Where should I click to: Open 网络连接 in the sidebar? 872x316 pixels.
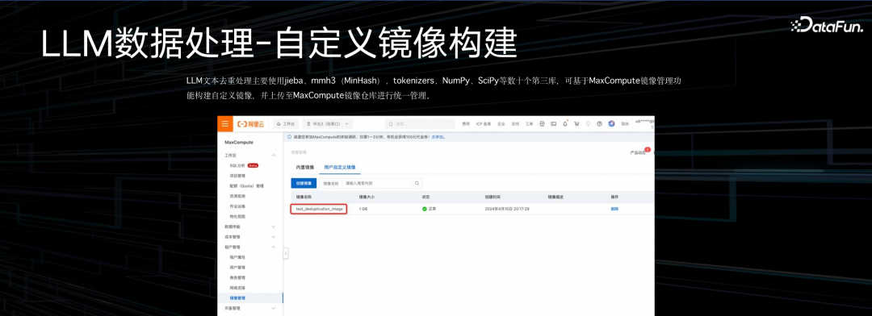237,288
